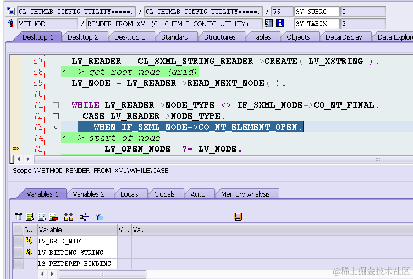Click the binoculars-style yellow boxes icon
The height and width of the screenshot is (279, 413).
[x=69, y=217]
